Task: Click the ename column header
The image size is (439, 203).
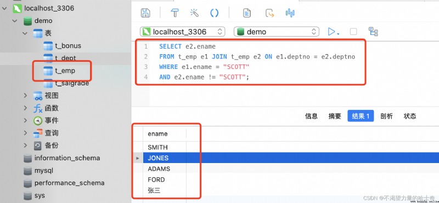Action: tap(165, 134)
